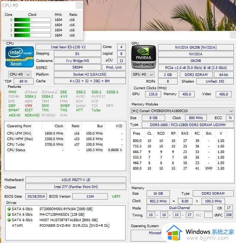Click the module clock 800 MHz field
Image resolution: width=236 pixels, height=243 pixels.
[x=196, y=118]
